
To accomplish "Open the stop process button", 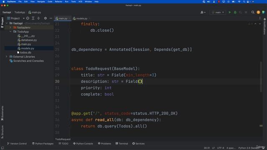I will point(246,12).
